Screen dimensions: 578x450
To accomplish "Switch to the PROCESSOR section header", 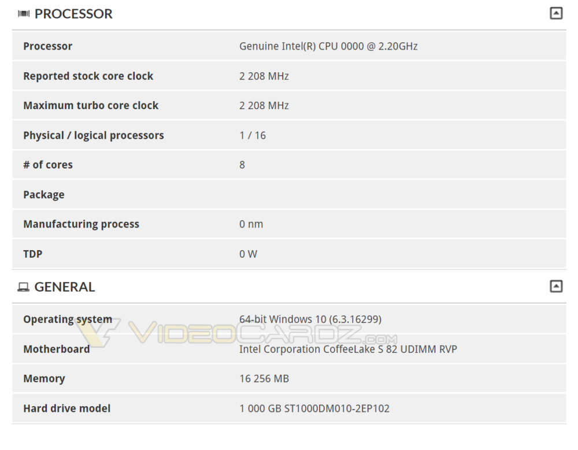I will tap(74, 13).
